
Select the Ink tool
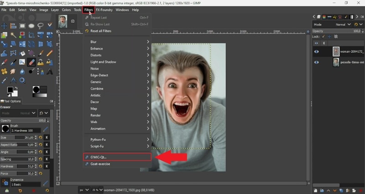pos(13,62)
